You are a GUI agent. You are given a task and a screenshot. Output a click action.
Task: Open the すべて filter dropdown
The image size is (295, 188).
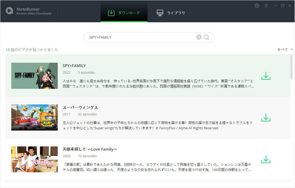coord(284,50)
